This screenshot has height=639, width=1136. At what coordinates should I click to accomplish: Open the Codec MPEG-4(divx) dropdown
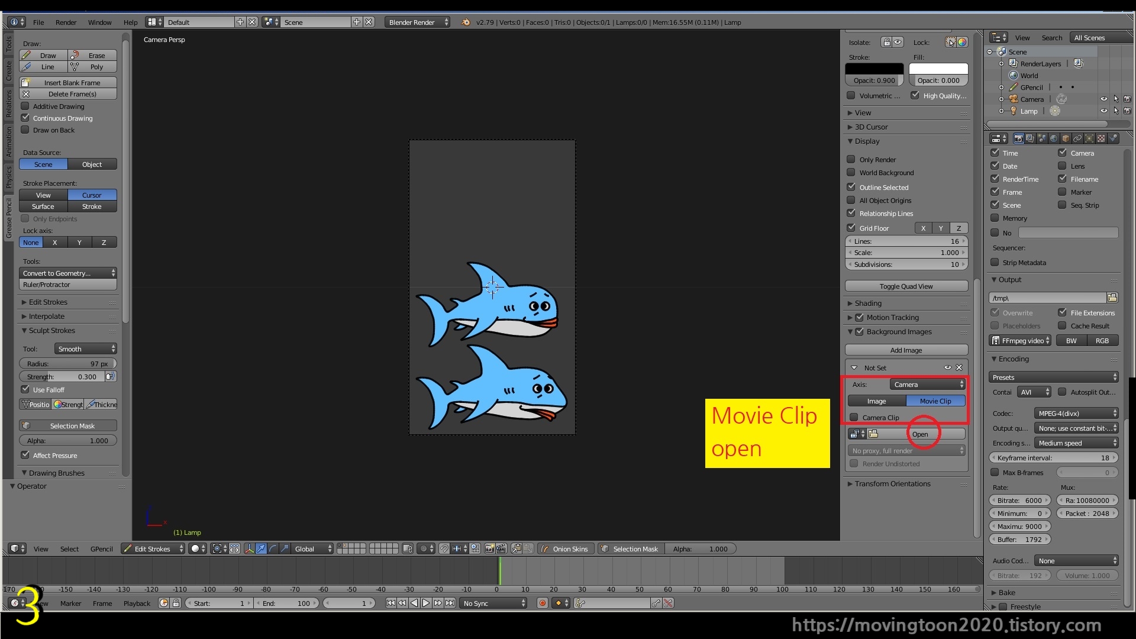tap(1076, 413)
